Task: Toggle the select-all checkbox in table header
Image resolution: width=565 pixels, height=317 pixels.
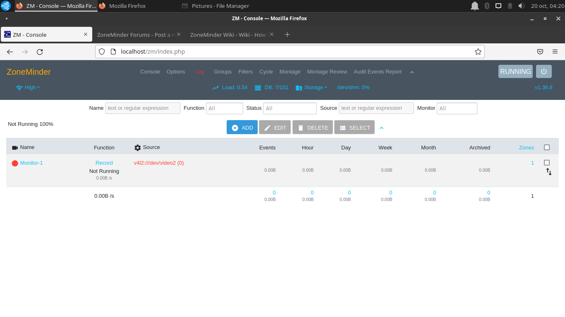Action: [x=547, y=147]
